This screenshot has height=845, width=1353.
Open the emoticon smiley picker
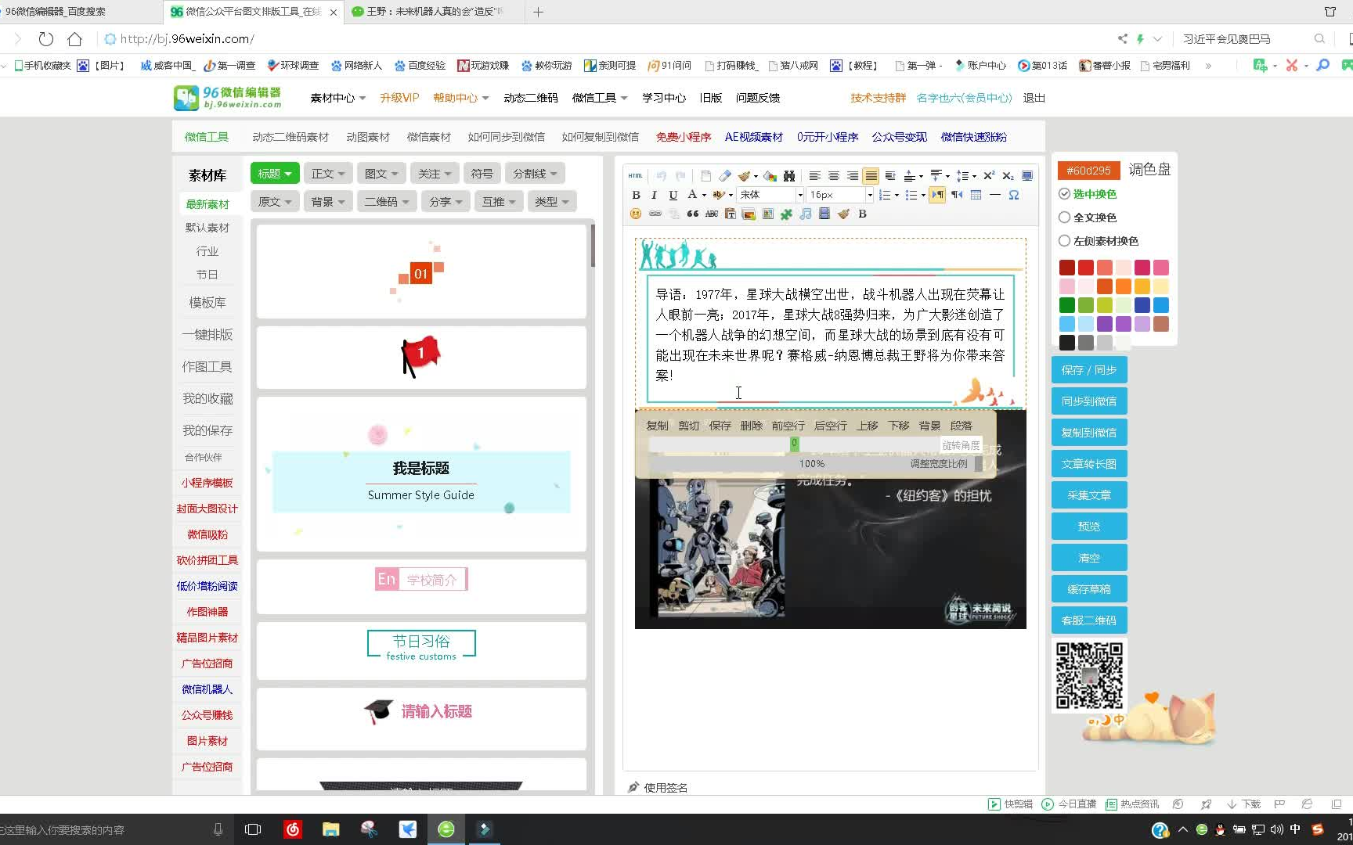point(636,214)
